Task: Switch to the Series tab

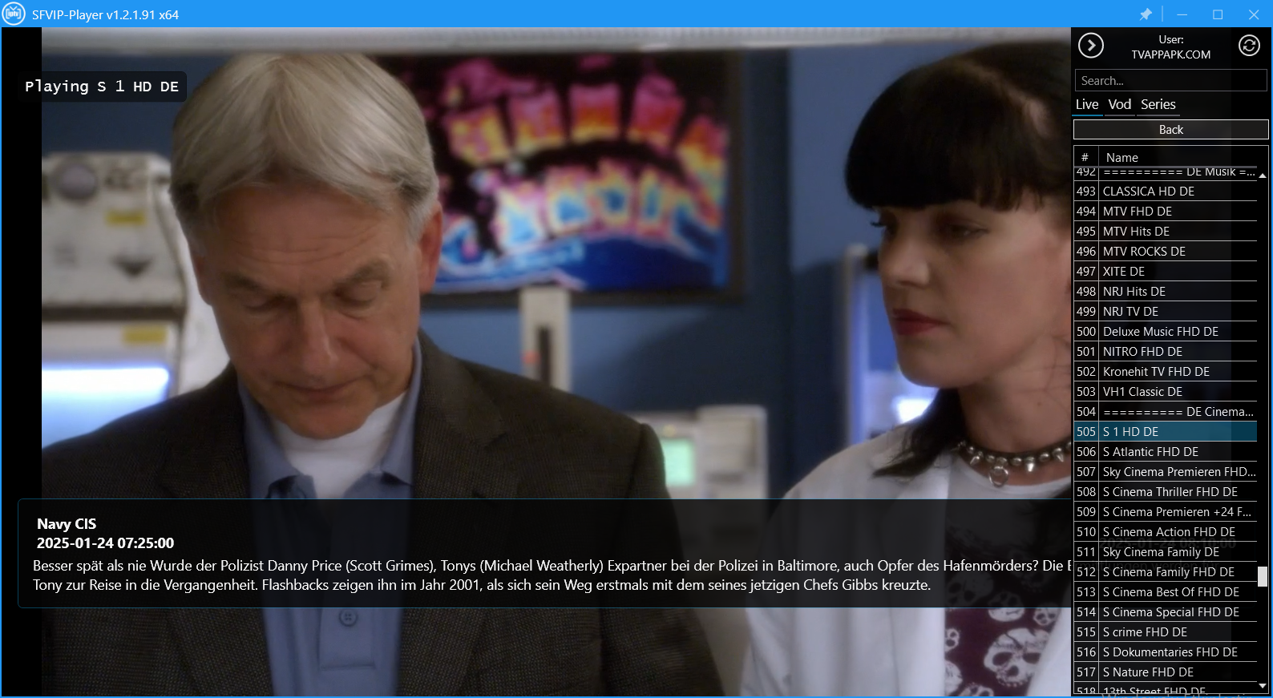Action: pyautogui.click(x=1158, y=104)
